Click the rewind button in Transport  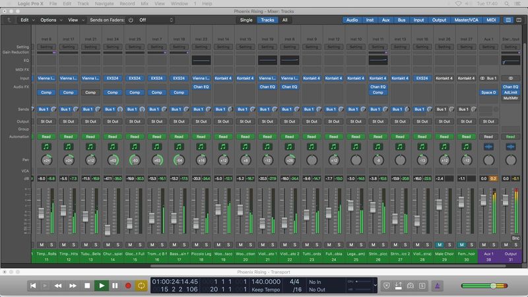click(58, 286)
